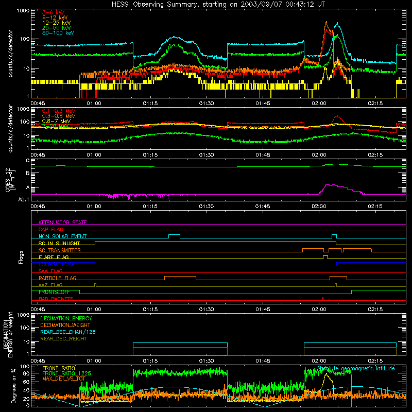Viewport: 412px width, 412px height.
Task: Click the 7-20 MeV legend label
Action: point(55,126)
